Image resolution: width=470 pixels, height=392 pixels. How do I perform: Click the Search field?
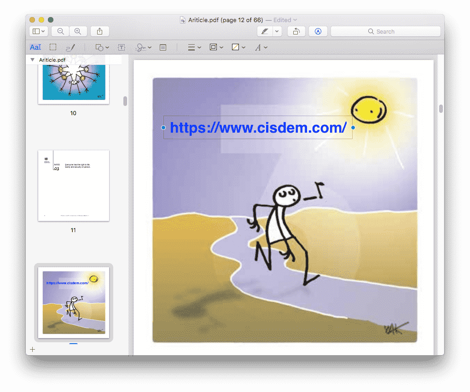pos(385,31)
